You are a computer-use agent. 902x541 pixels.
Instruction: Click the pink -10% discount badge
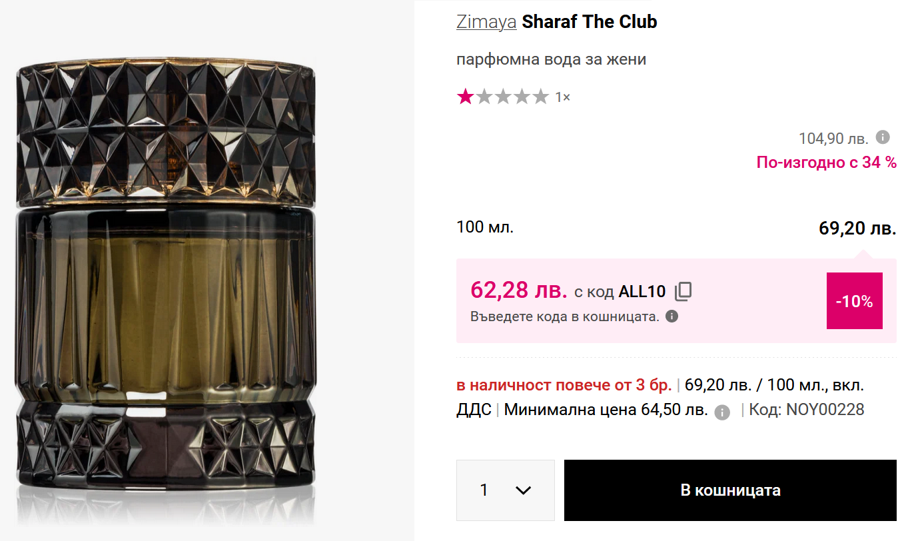pos(854,301)
